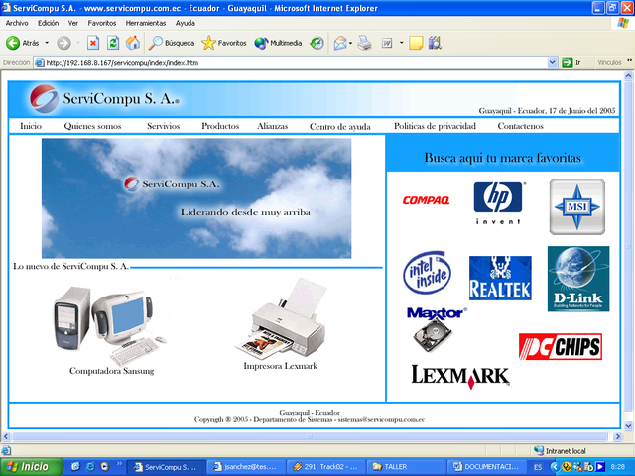
Task: Open the Productos navigation link
Action: [x=220, y=126]
